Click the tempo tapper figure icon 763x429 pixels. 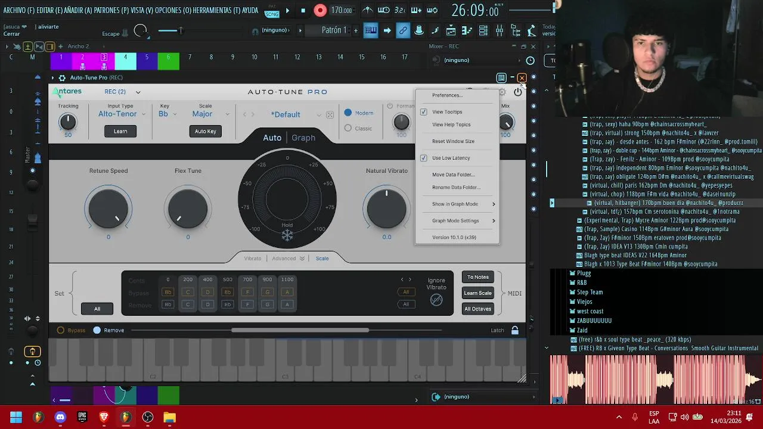(x=532, y=30)
